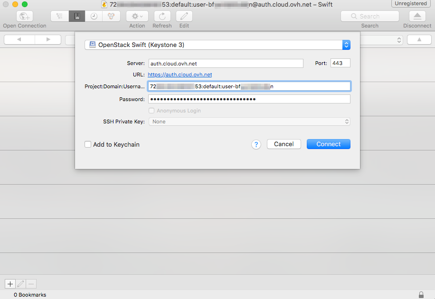Image resolution: width=435 pixels, height=299 pixels.
Task: Open the OpenStack Swift protocol dropdown
Action: click(x=217, y=45)
